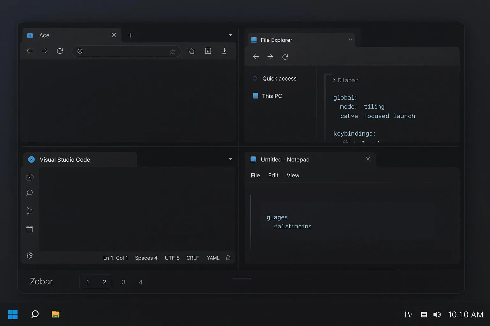This screenshot has height=326, width=490.
Task: Open the VS Code settings gear
Action: 30,255
